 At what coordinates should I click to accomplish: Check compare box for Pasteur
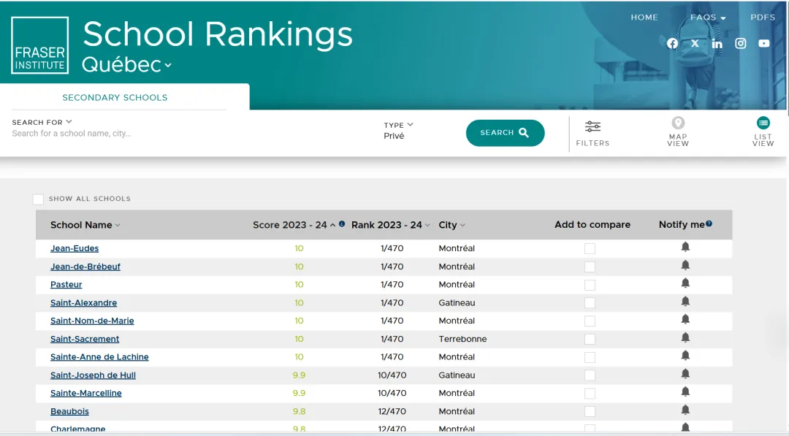point(590,285)
